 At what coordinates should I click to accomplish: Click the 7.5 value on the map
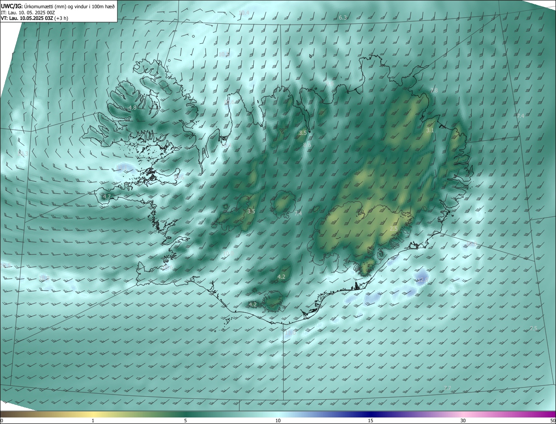point(534,329)
